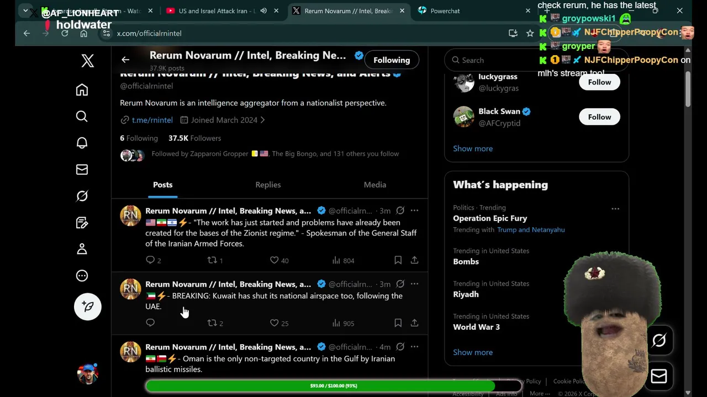Image resolution: width=707 pixels, height=397 pixels.
Task: Open browser home page button
Action: pyautogui.click(x=83, y=33)
